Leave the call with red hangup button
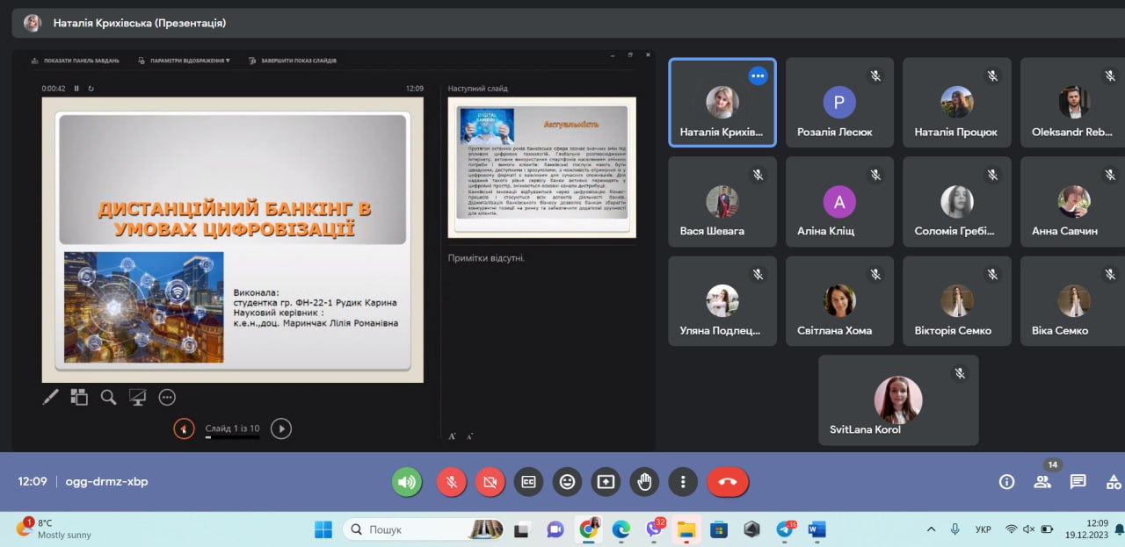 (x=727, y=482)
